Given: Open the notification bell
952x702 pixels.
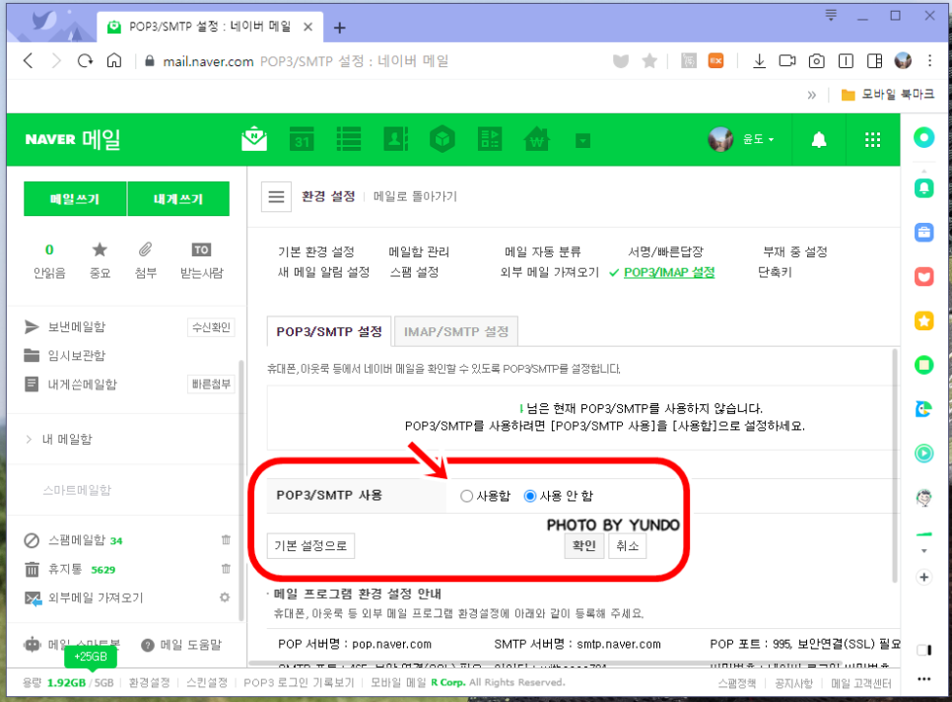Looking at the screenshot, I should click(819, 140).
